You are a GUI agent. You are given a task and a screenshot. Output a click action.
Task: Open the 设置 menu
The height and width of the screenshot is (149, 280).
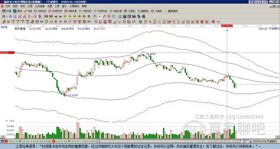[x=50, y=6]
